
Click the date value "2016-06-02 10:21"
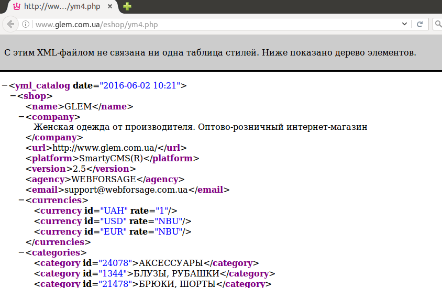tap(140, 85)
